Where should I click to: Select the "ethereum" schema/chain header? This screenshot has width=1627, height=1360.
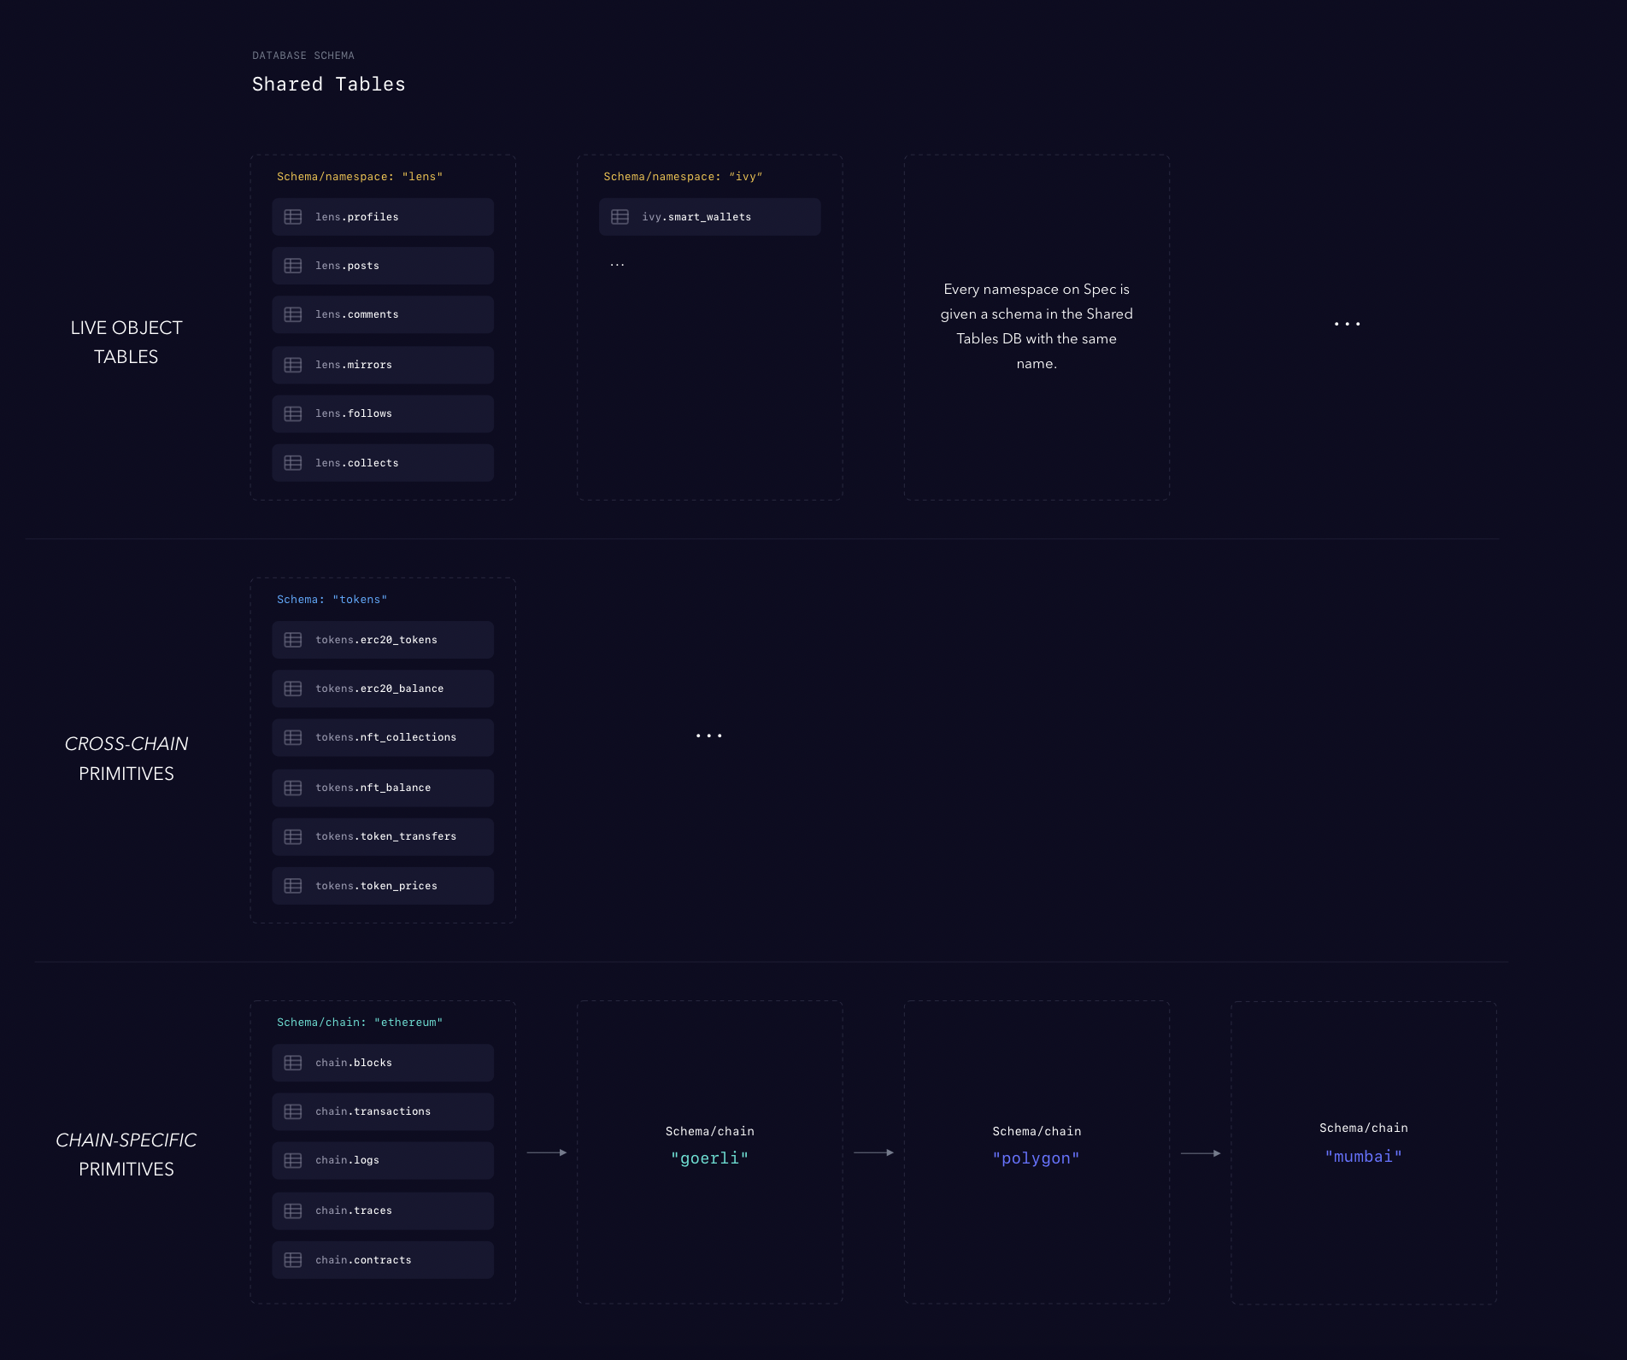pyautogui.click(x=360, y=1021)
